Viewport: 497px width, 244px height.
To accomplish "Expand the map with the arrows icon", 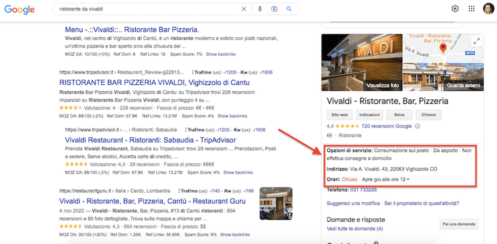I will pos(476,41).
